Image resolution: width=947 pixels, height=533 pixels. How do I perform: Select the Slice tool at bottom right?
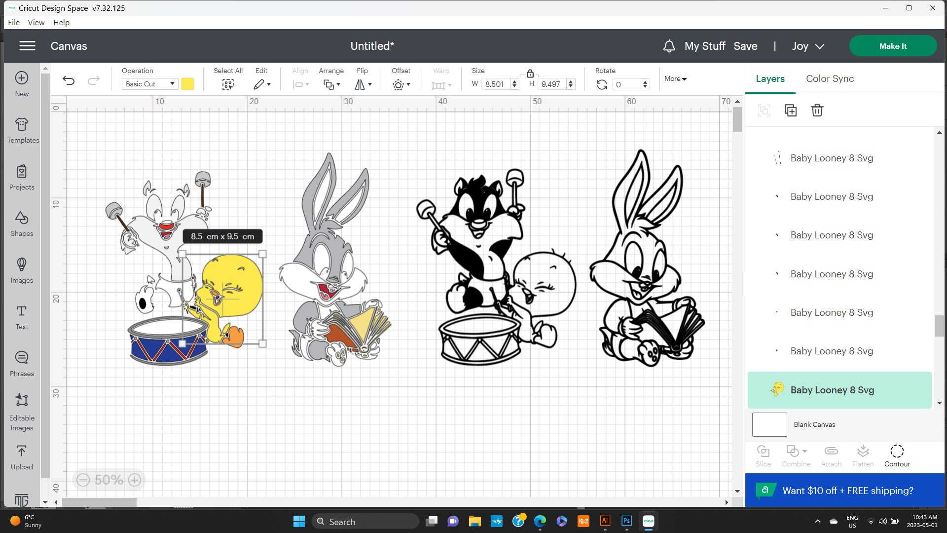[763, 454]
